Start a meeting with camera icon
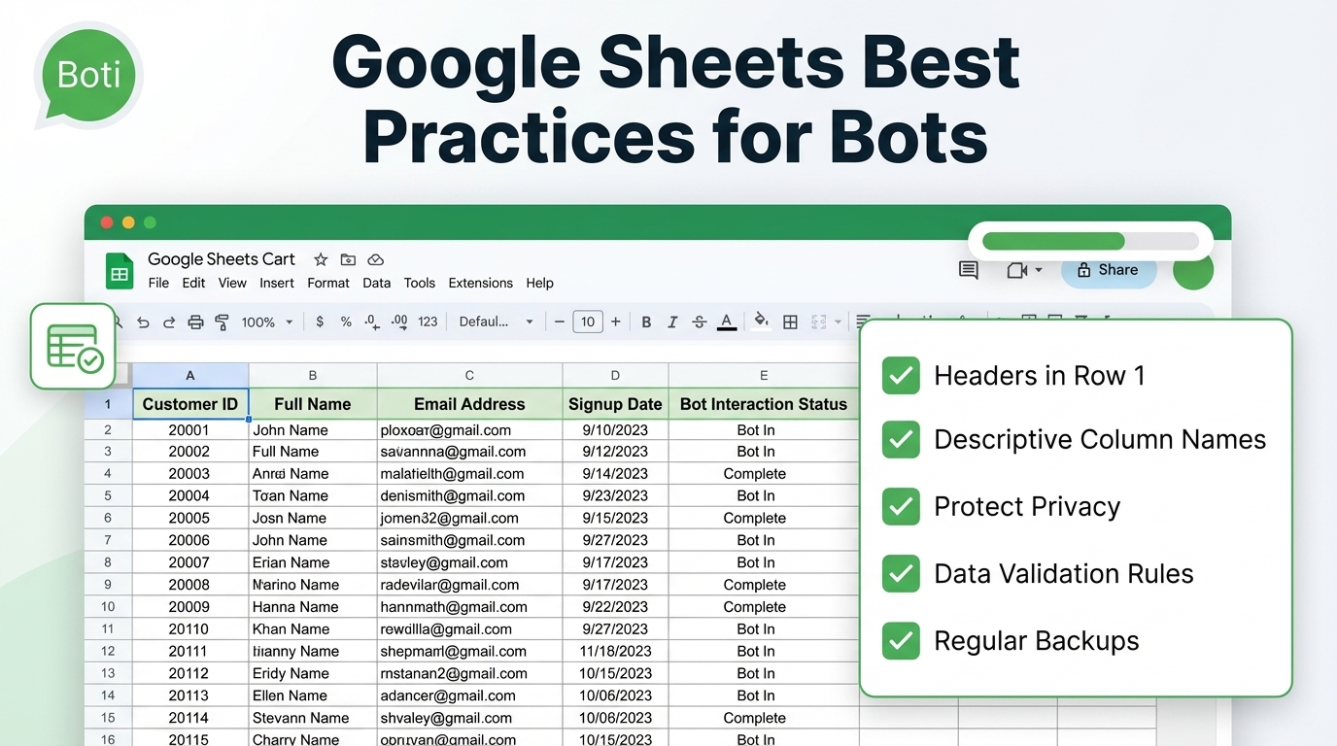This screenshot has width=1337, height=746. pyautogui.click(x=1017, y=270)
